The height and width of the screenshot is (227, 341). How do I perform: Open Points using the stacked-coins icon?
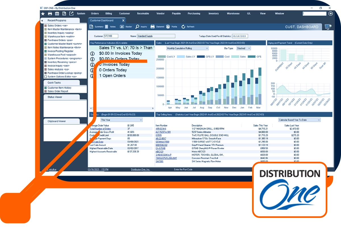[x=168, y=26]
